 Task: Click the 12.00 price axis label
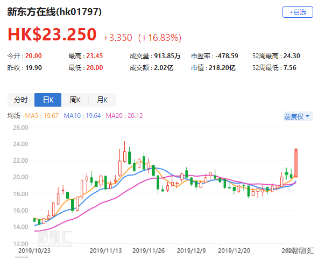click(x=20, y=243)
